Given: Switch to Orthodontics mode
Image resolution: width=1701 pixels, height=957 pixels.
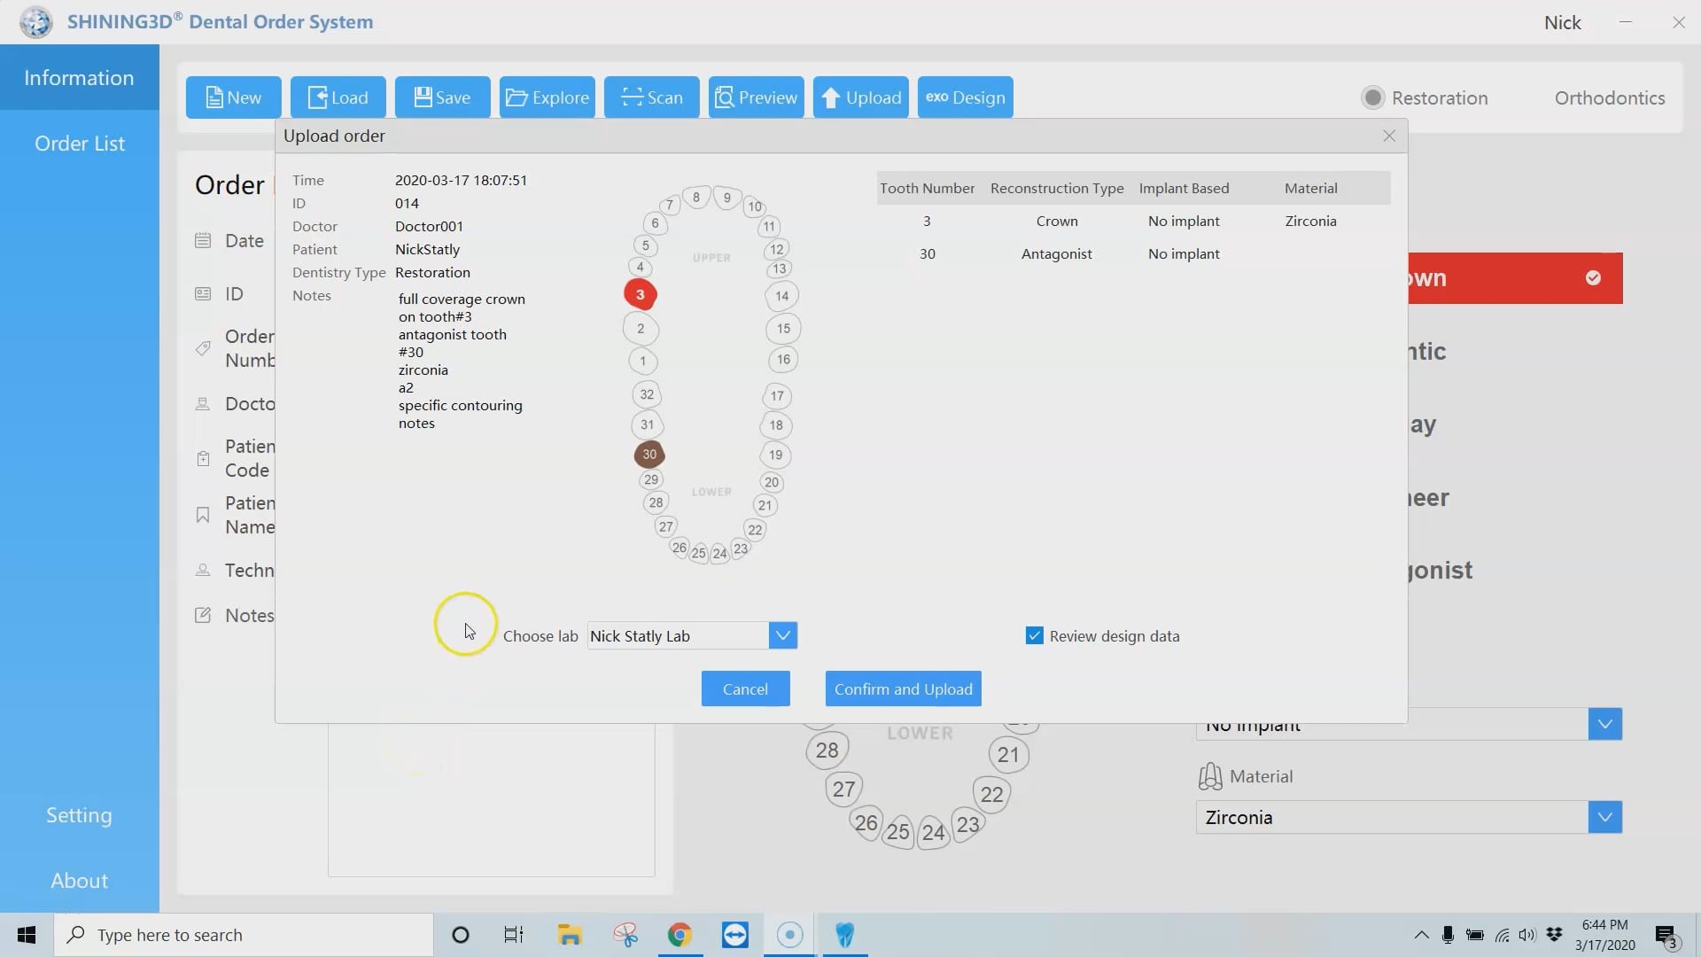Looking at the screenshot, I should [1609, 97].
